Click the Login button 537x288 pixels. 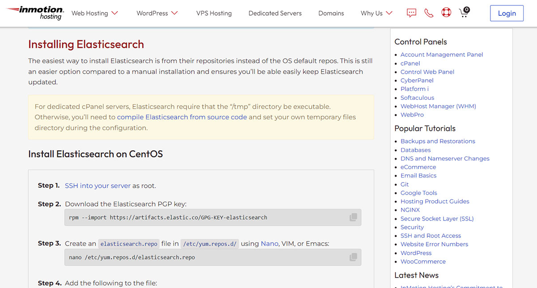click(507, 13)
